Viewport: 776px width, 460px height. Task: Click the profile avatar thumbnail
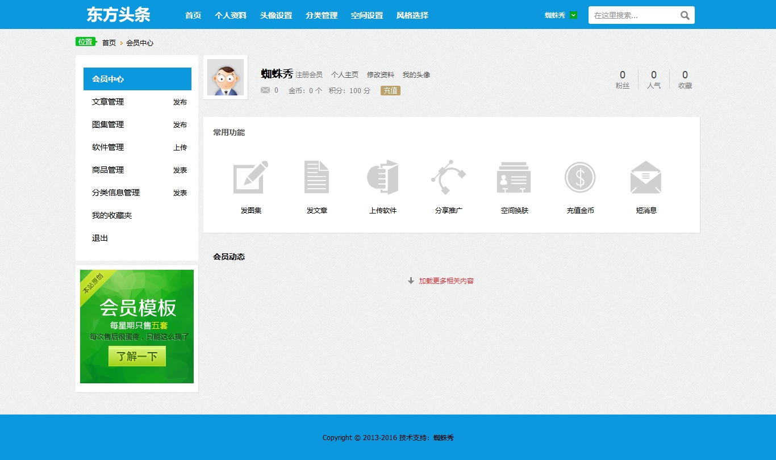(226, 77)
